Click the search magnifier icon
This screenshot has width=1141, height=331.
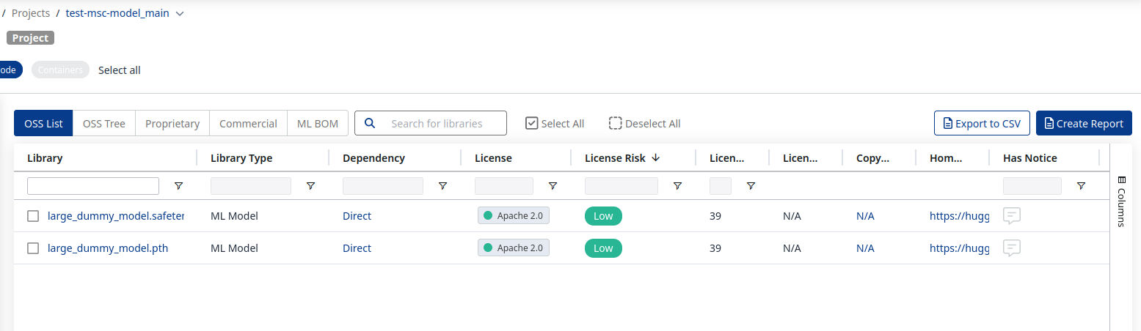pyautogui.click(x=371, y=123)
